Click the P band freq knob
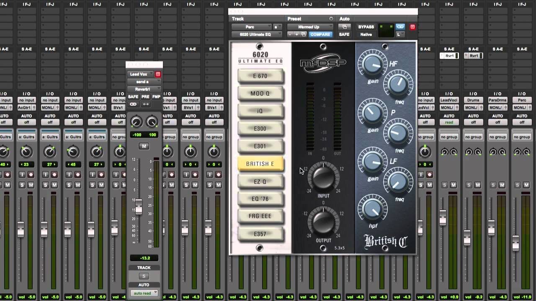 tap(398, 133)
